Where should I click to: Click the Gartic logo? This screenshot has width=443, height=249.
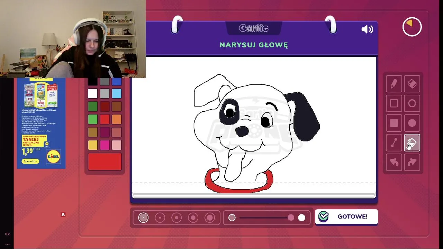point(254,28)
